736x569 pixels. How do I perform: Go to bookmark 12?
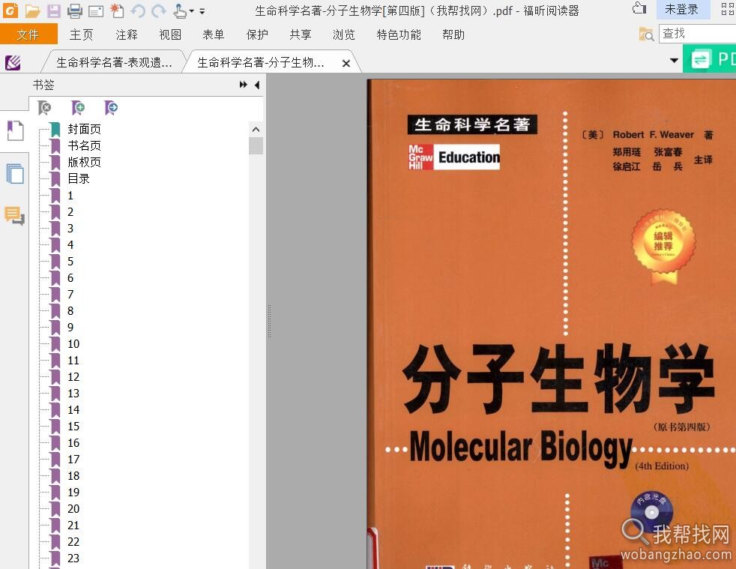tap(73, 377)
